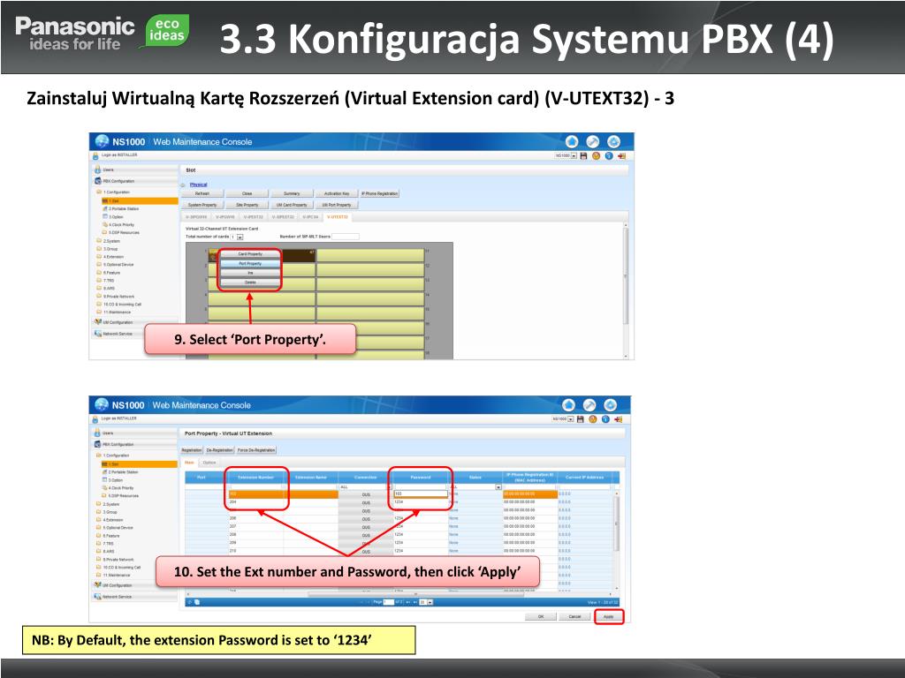The width and height of the screenshot is (905, 678).
Task: Click the horizontal scrollbar of Port Property grid
Action: pyautogui.click(x=415, y=594)
